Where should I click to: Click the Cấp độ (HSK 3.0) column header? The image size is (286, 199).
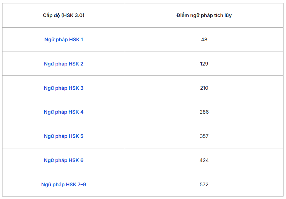click(63, 16)
